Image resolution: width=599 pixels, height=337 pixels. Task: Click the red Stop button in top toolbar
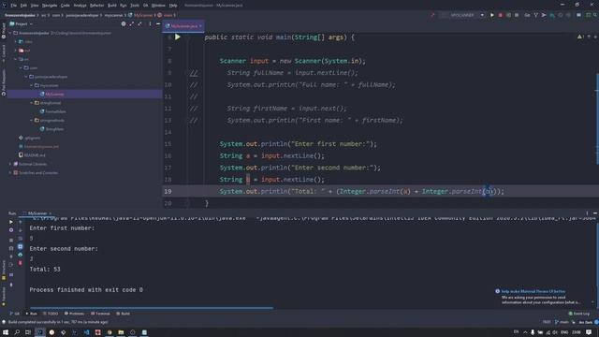(x=500, y=15)
